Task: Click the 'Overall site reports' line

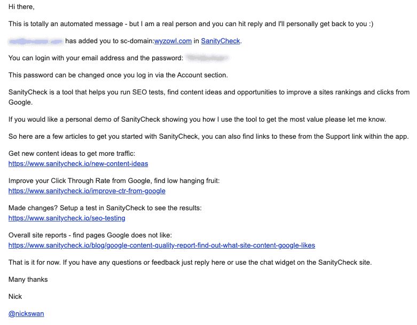Action: (x=90, y=235)
